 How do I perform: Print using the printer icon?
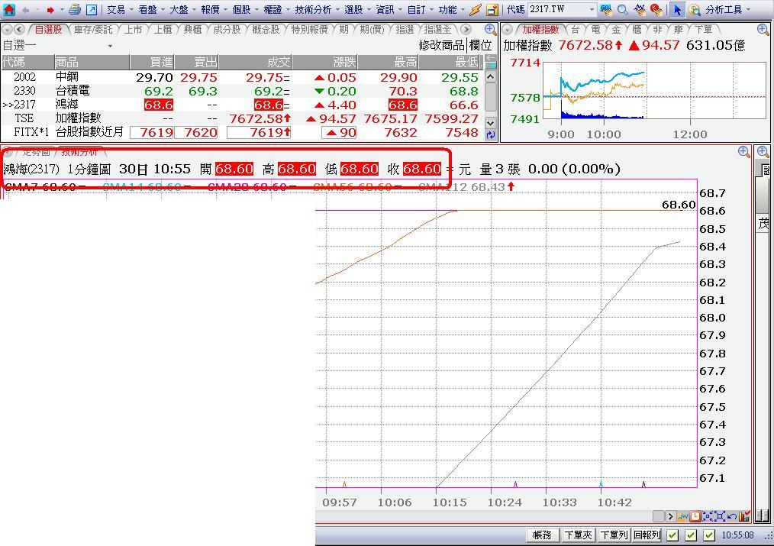click(x=75, y=9)
